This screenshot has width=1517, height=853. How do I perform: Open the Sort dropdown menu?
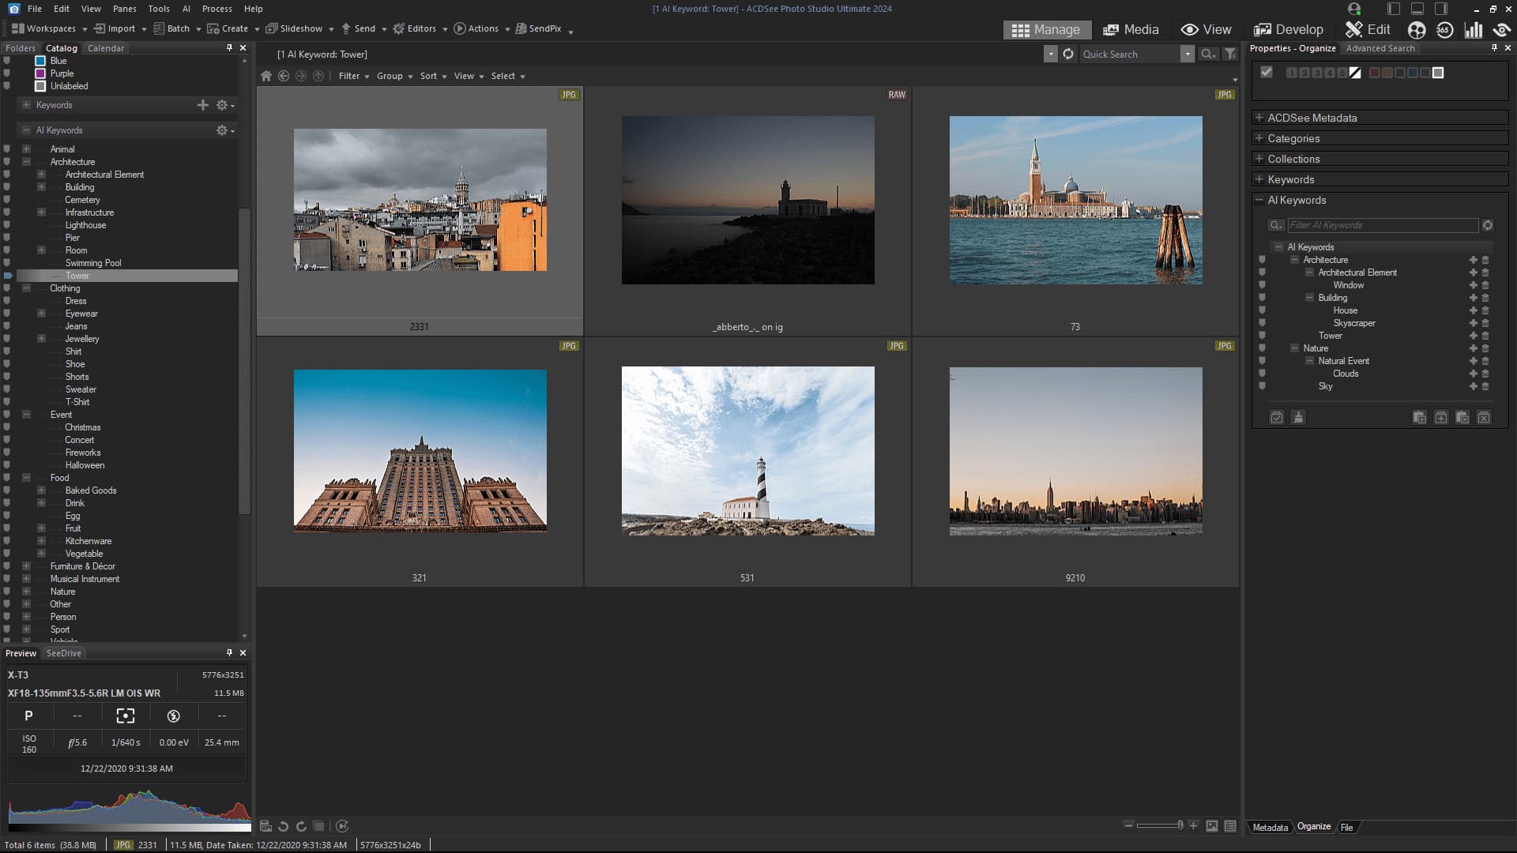(432, 76)
